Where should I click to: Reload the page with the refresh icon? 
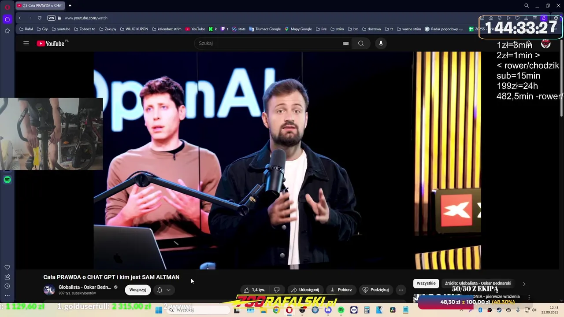(x=40, y=18)
